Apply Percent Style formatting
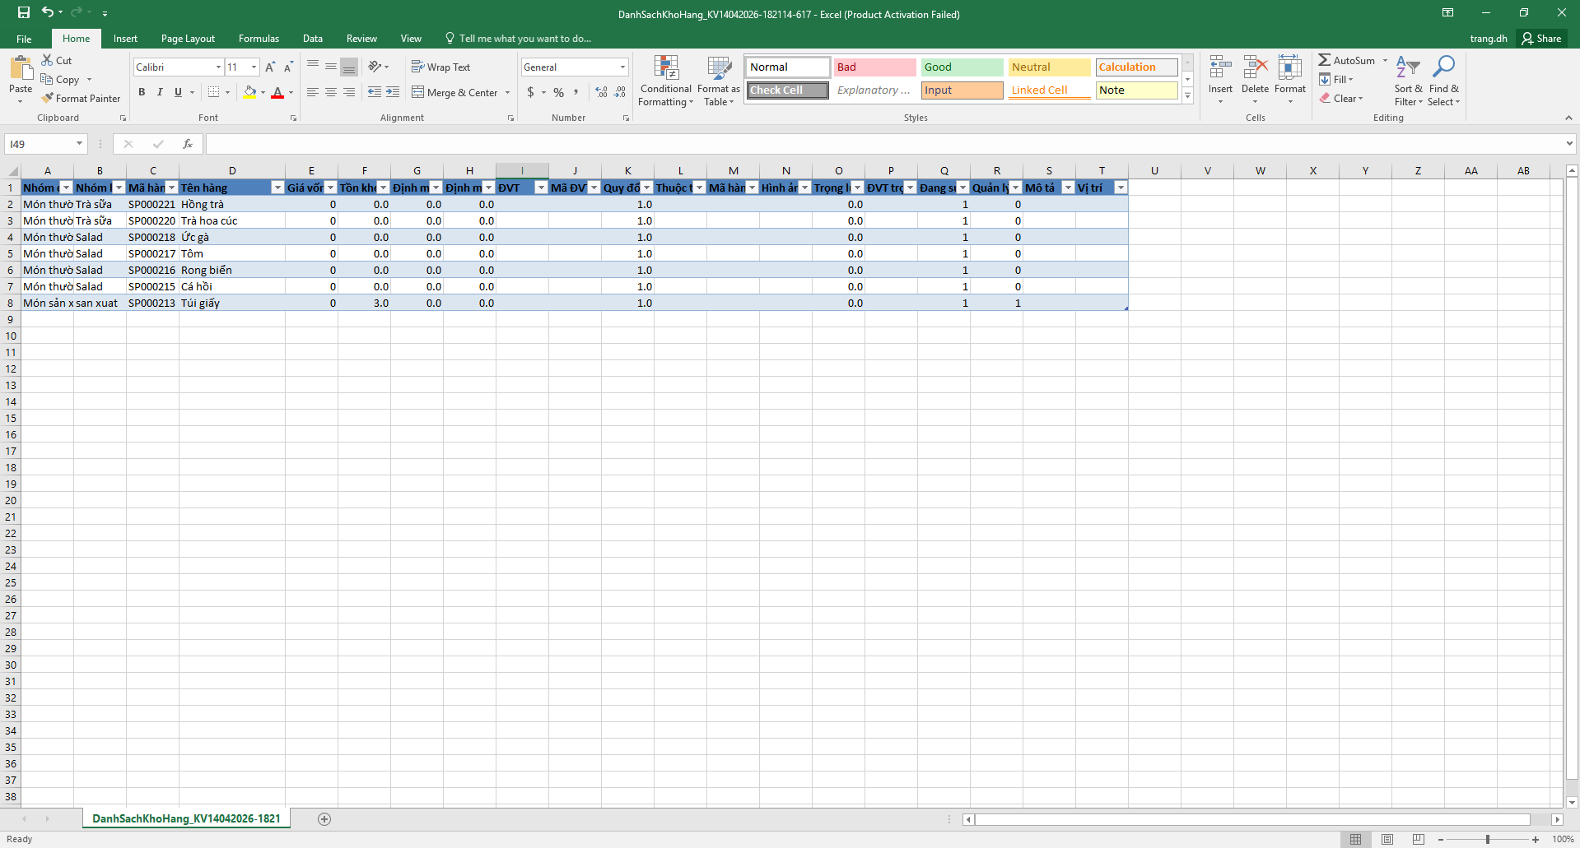Image resolution: width=1580 pixels, height=848 pixels. click(559, 92)
